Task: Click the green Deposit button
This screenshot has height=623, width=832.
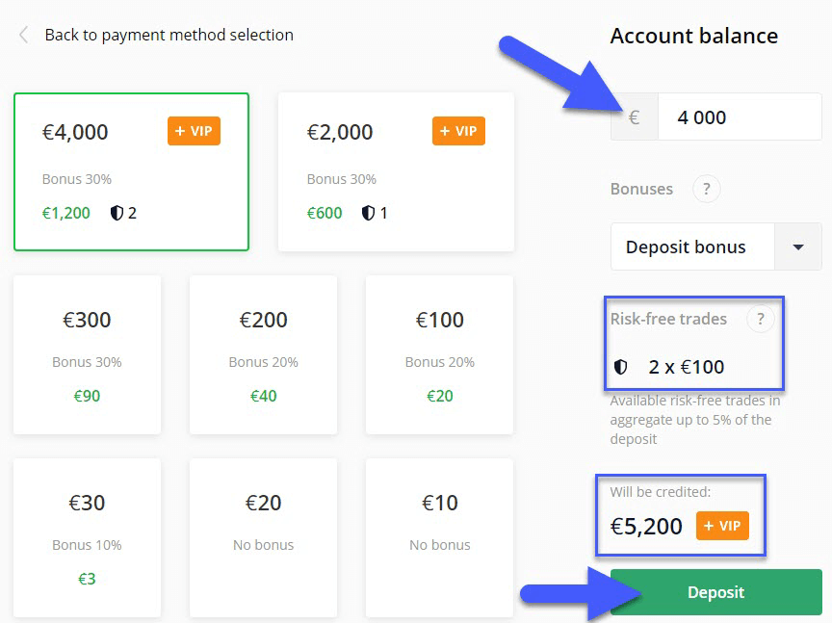Action: [x=715, y=592]
